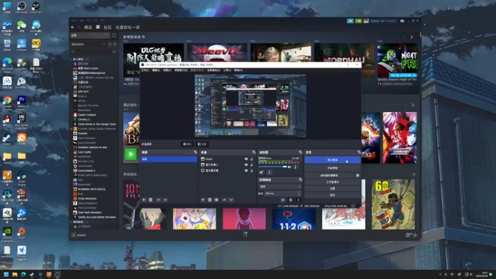Adjust the transition duration stepper
496x279 pixels.
tap(299, 193)
